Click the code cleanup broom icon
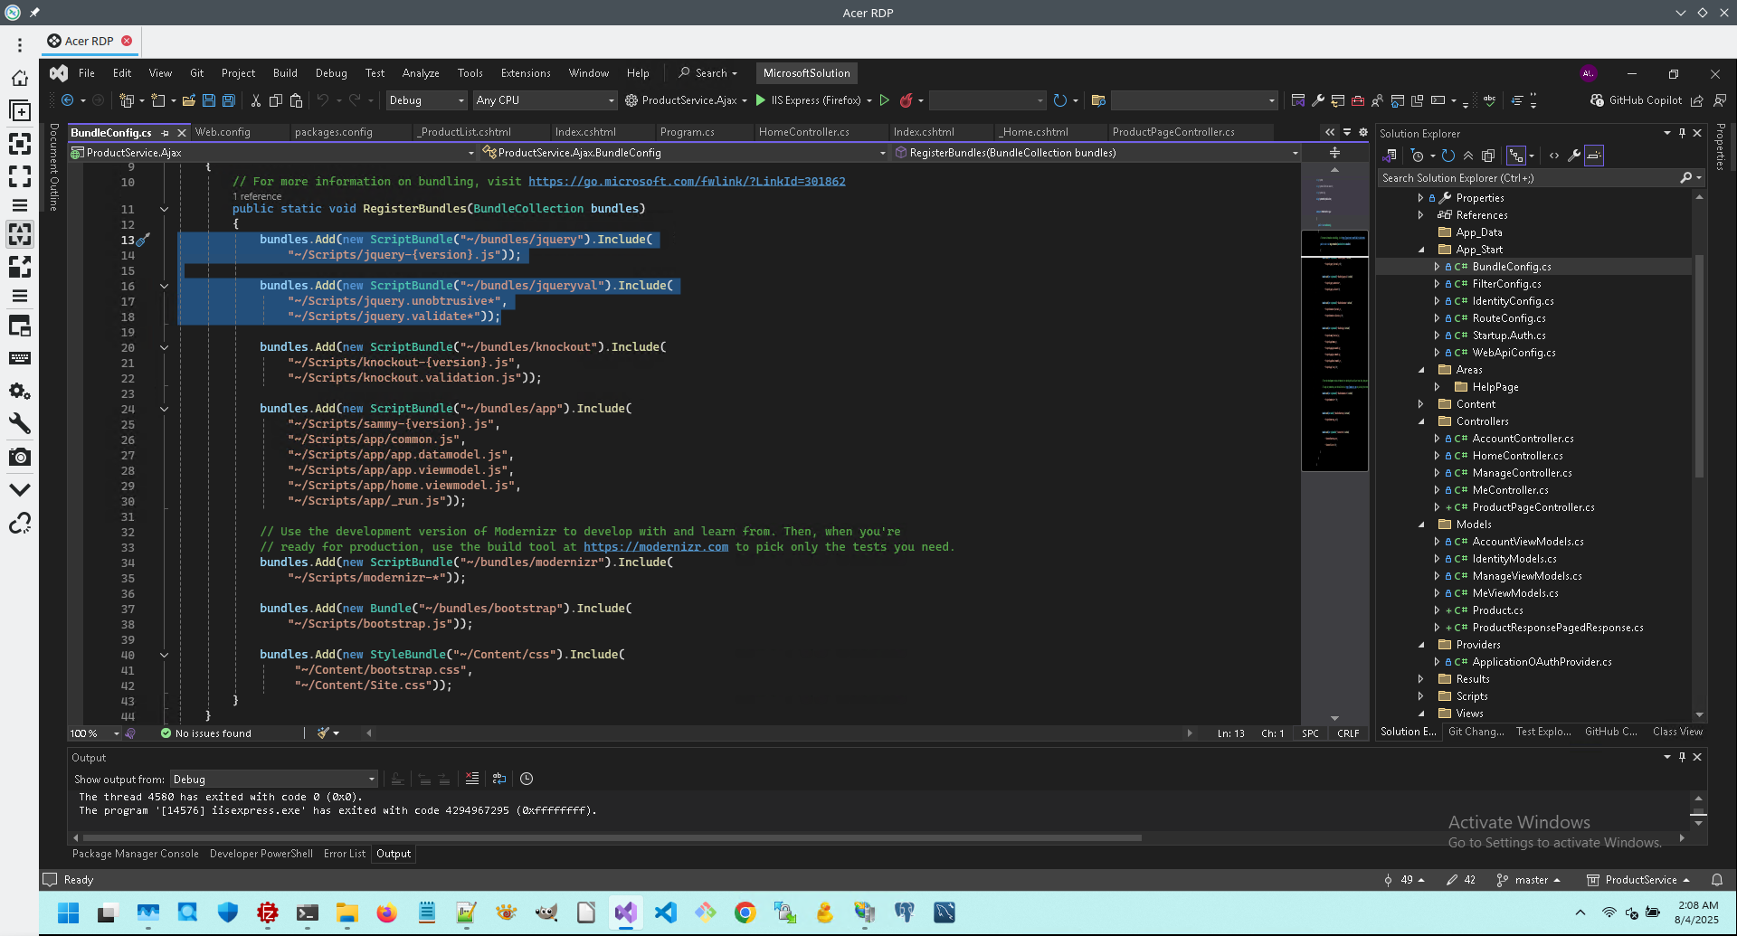1737x936 pixels. (x=323, y=733)
